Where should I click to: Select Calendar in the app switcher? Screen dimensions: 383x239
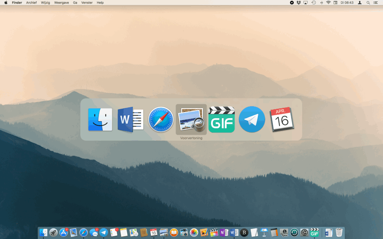(282, 119)
